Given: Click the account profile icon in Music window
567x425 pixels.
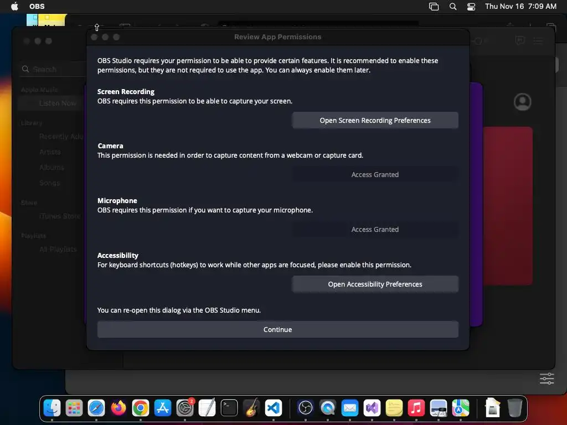Looking at the screenshot, I should coord(523,102).
